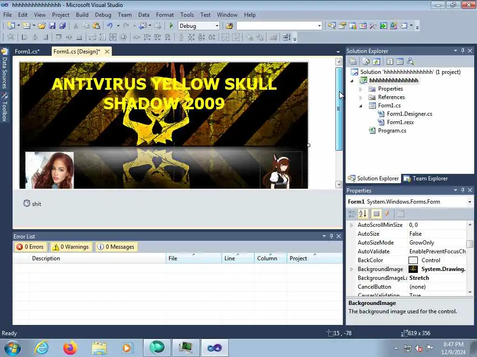Open Properties Window from the main toolbar icon
This screenshot has height=357, width=477.
(342, 26)
